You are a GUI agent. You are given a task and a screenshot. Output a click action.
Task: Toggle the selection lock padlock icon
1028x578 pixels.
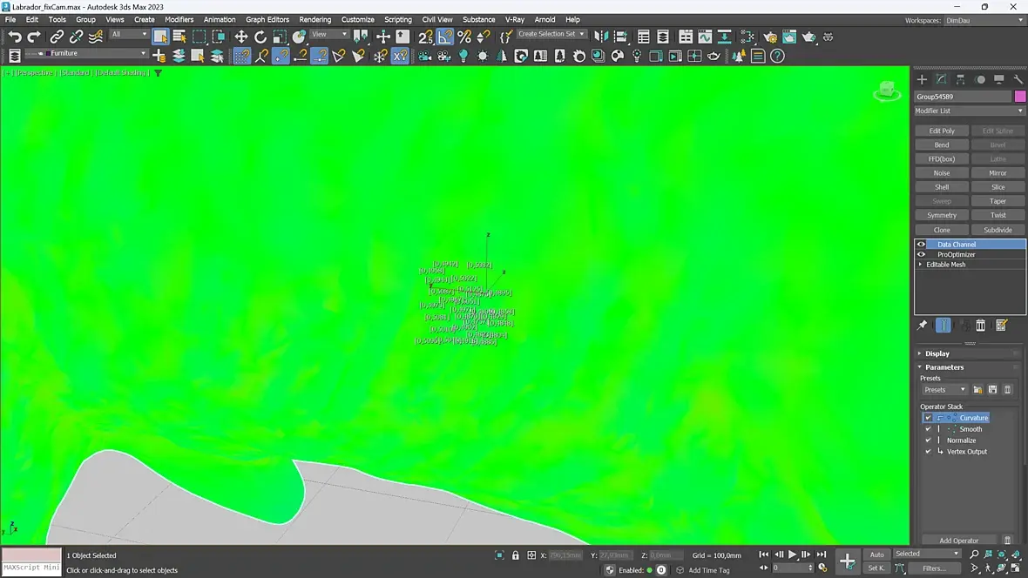point(516,555)
